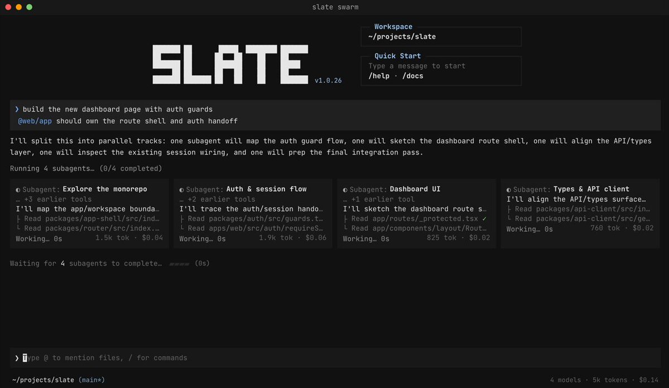Viewport: 669px width, 388px height.
Task: Expand the +3 earlier tools line
Action: (x=54, y=199)
